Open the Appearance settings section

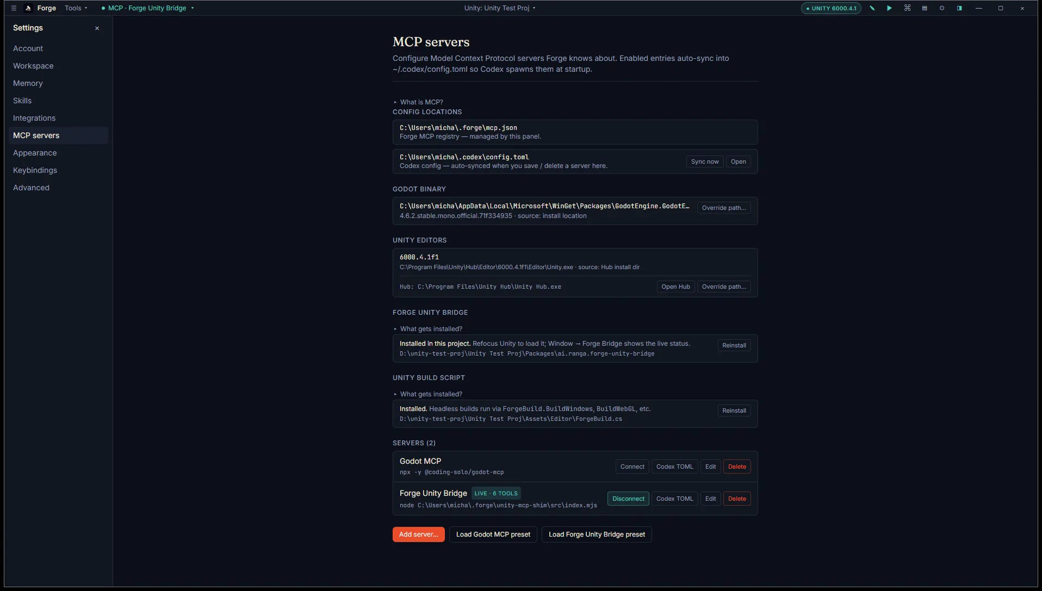coord(59,153)
